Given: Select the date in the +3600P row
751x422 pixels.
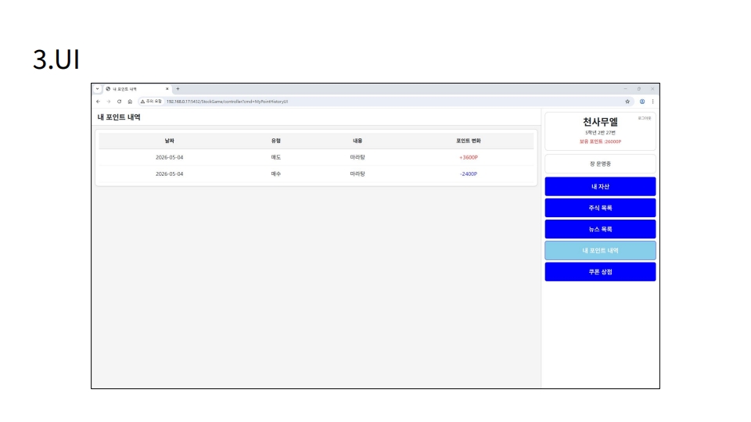Looking at the screenshot, I should tap(169, 157).
